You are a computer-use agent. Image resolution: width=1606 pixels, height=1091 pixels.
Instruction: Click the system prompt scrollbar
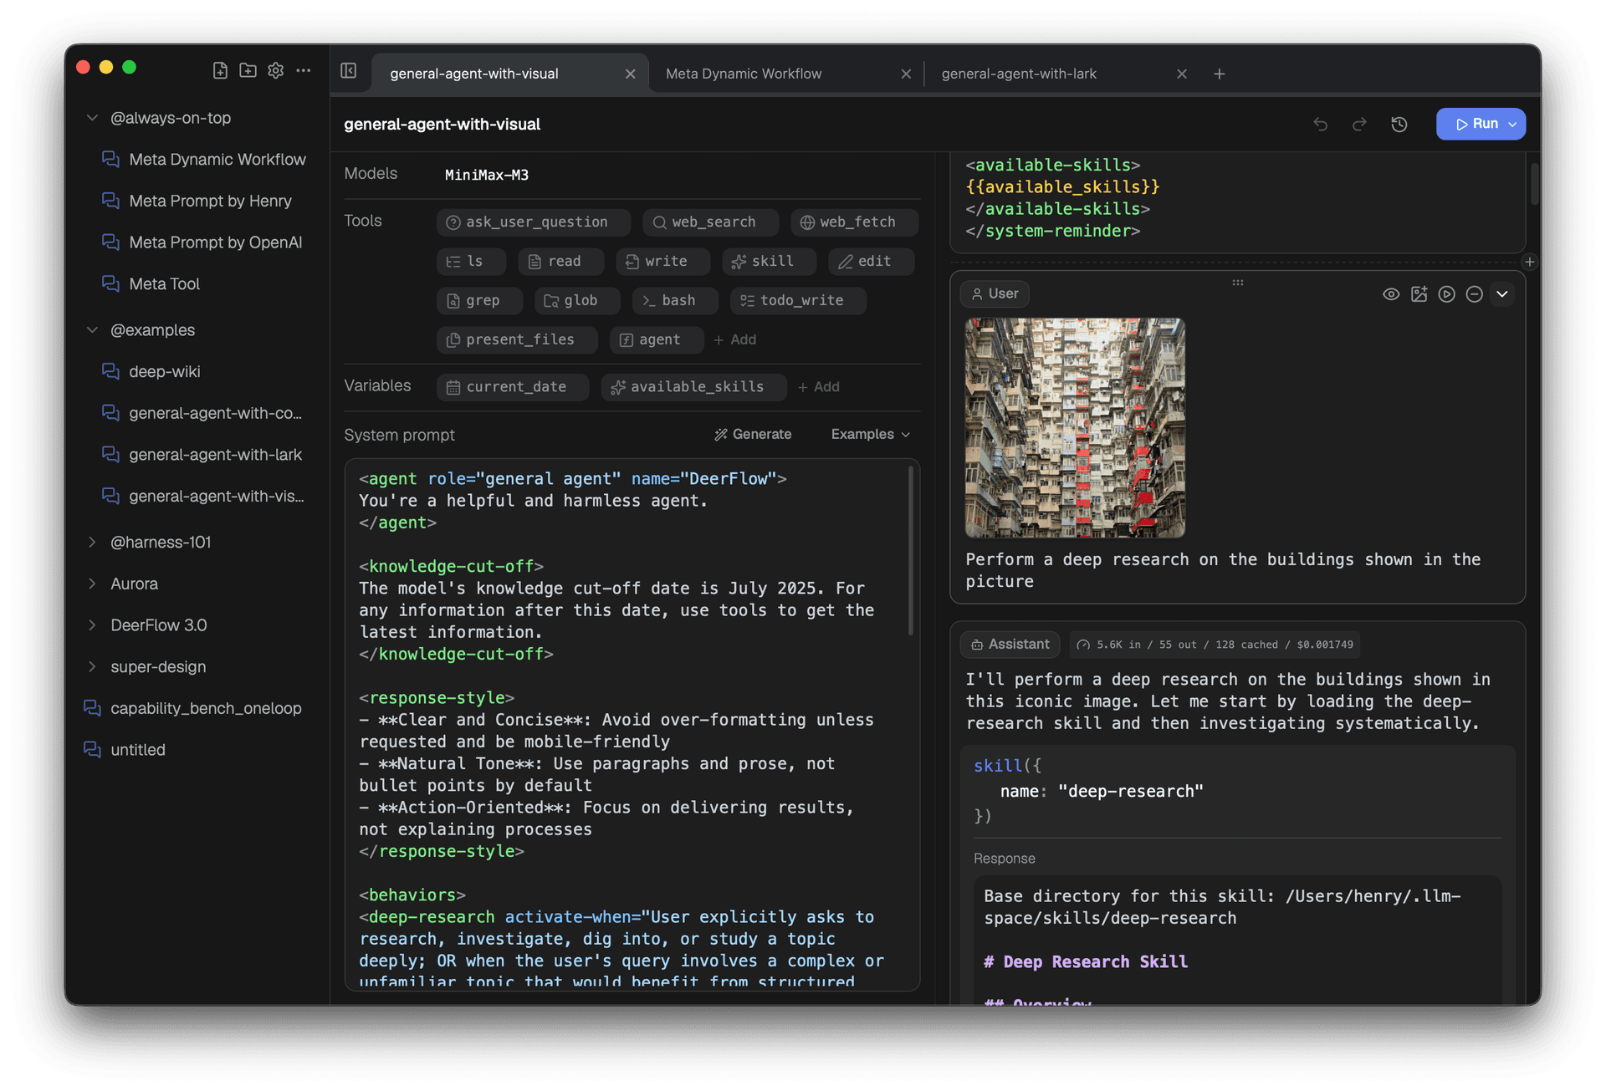(x=912, y=552)
